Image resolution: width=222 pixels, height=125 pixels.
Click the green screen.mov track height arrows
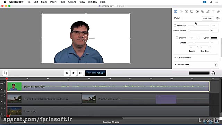tap(5, 83)
